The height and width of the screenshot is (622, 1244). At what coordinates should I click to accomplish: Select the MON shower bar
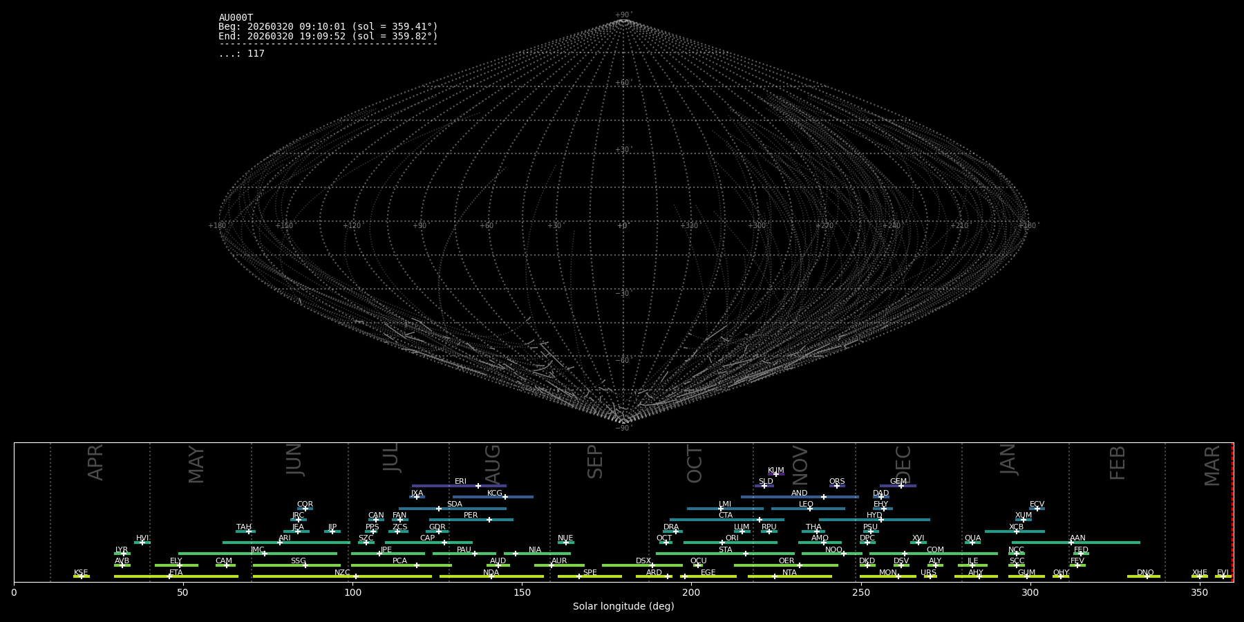point(887,576)
